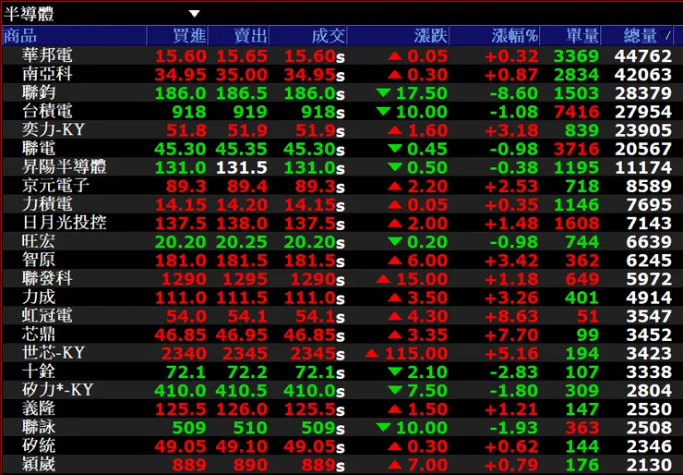Click 聯電 single volume 3716
The height and width of the screenshot is (475, 683).
577,149
